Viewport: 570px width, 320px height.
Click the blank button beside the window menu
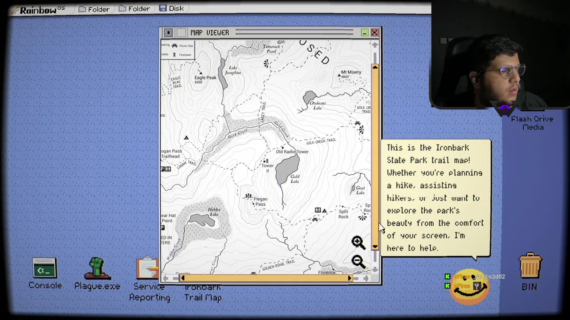181,33
